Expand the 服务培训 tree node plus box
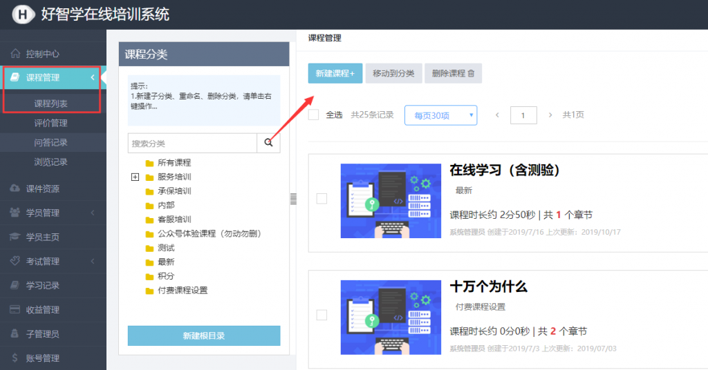Image resolution: width=708 pixels, height=370 pixels. [135, 177]
